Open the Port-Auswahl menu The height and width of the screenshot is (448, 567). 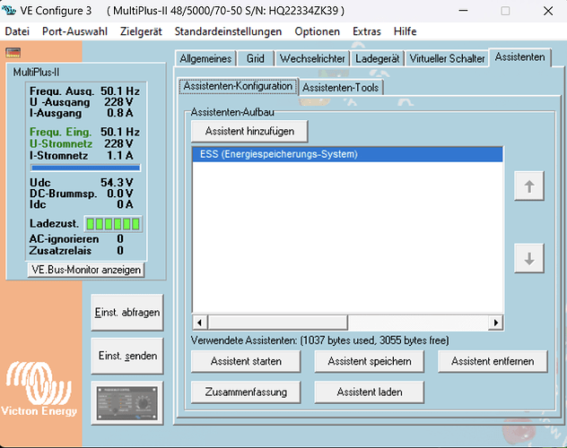[74, 31]
